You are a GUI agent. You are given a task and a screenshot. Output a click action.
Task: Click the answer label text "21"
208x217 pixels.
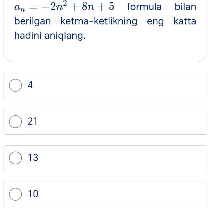(x=33, y=121)
